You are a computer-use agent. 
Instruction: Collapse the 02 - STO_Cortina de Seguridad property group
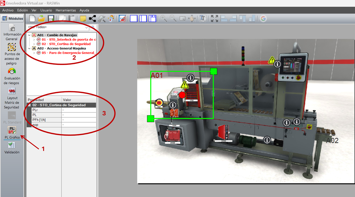click(29, 105)
